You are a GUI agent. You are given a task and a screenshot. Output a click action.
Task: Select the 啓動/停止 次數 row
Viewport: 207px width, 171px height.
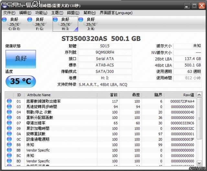[101, 112]
